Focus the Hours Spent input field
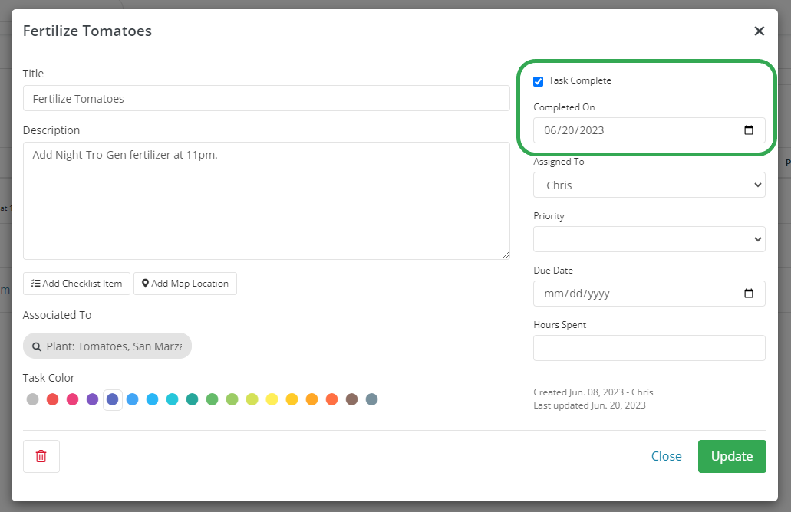The height and width of the screenshot is (512, 791). pyautogui.click(x=649, y=348)
